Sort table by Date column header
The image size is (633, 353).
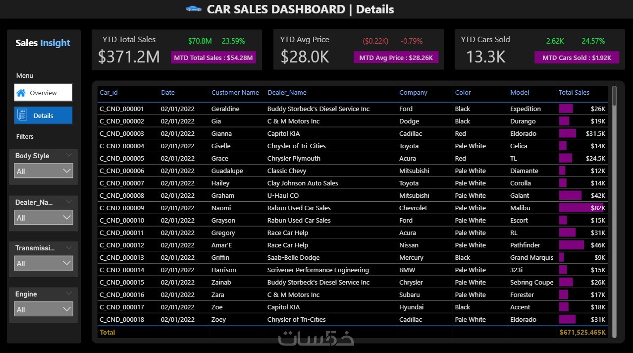[168, 92]
